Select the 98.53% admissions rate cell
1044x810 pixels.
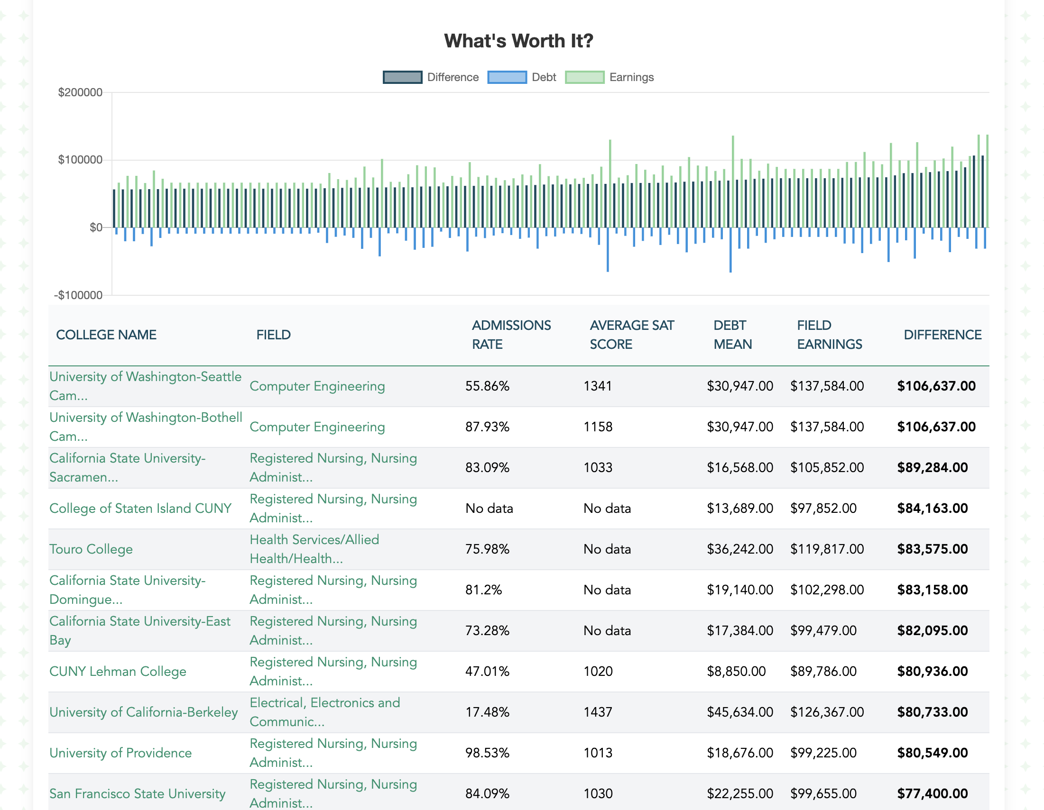[x=487, y=753]
